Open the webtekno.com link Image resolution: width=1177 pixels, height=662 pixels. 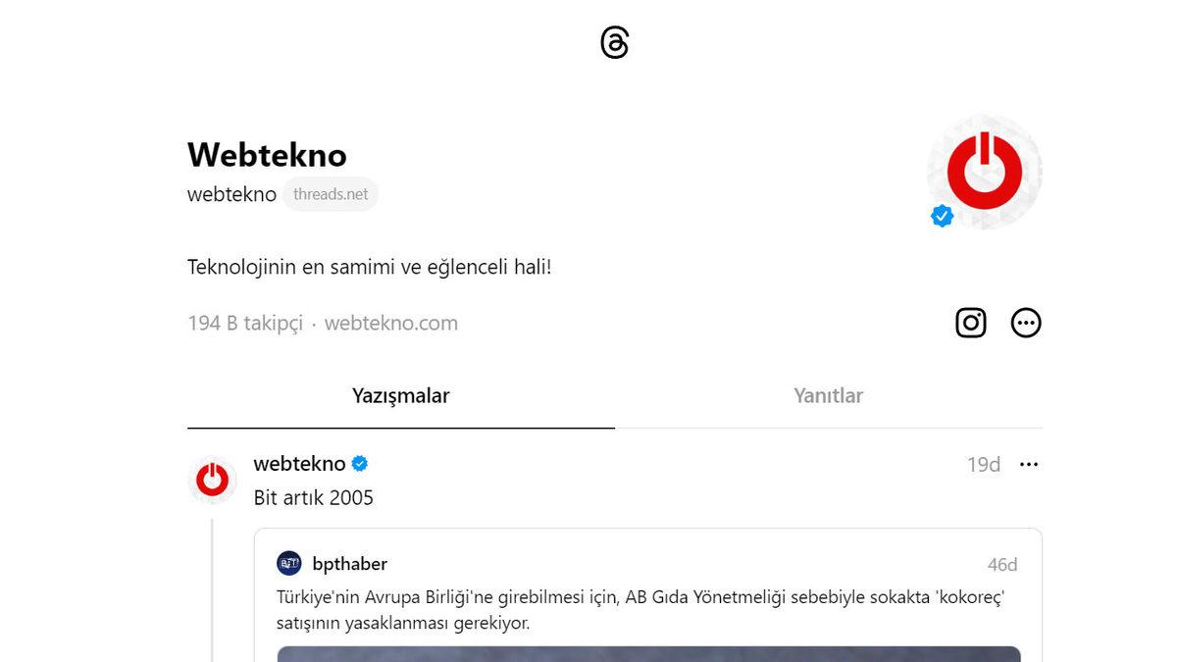[391, 323]
